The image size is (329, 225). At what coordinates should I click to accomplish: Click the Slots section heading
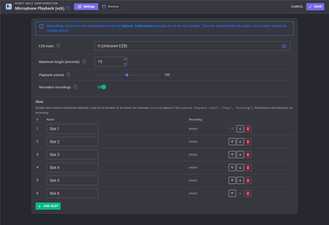[39, 102]
